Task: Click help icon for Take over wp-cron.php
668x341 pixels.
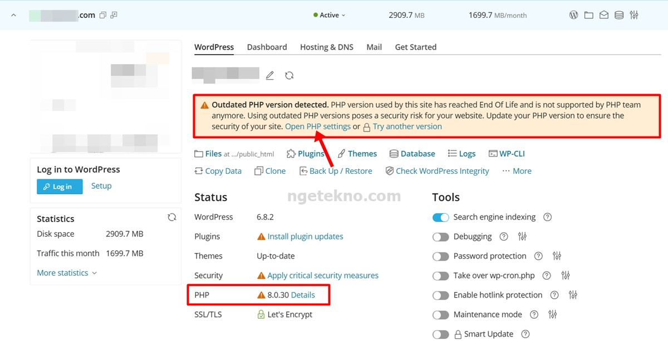Action: (x=547, y=276)
